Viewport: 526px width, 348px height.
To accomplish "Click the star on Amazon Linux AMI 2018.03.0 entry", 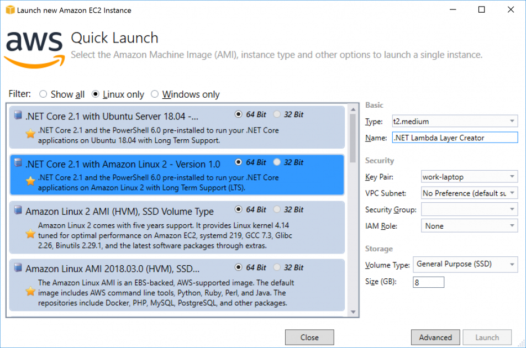I will tap(30, 292).
